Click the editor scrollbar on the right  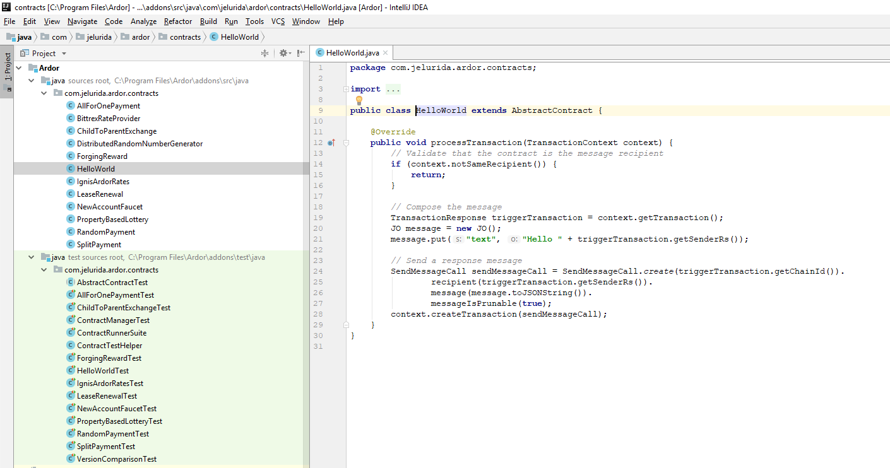click(x=886, y=189)
